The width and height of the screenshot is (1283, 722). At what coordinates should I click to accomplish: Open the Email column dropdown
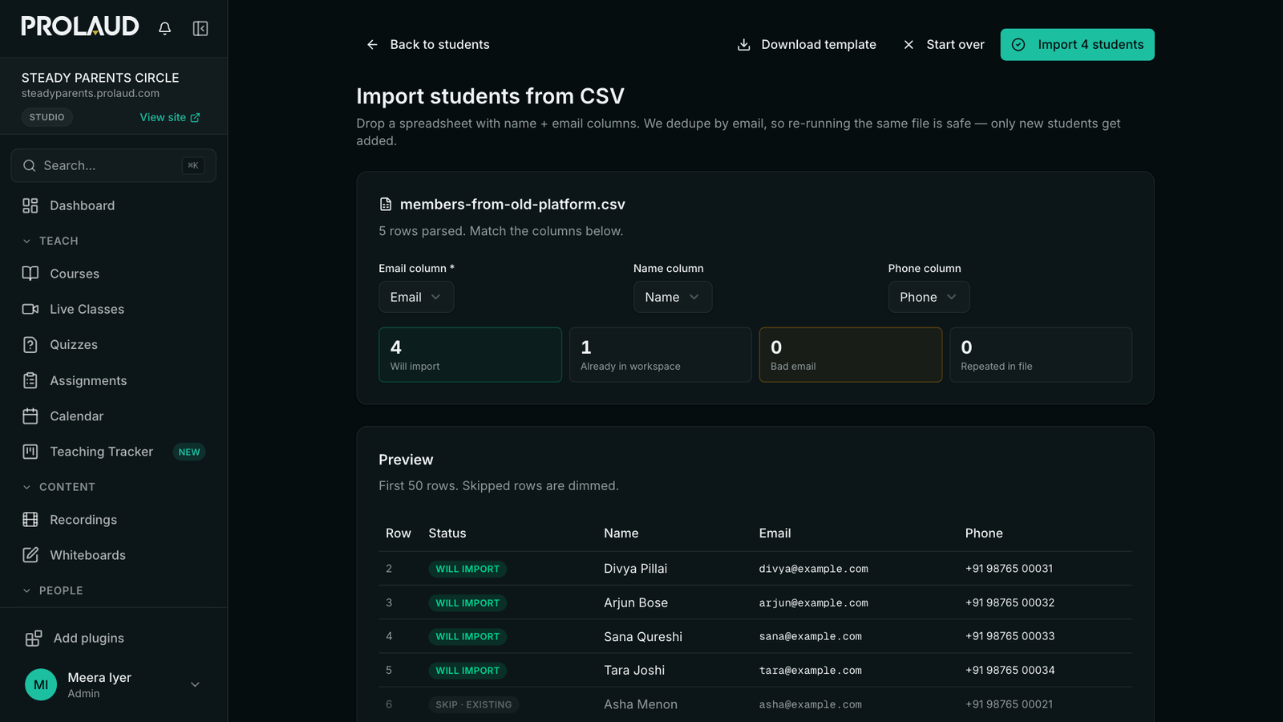416,297
